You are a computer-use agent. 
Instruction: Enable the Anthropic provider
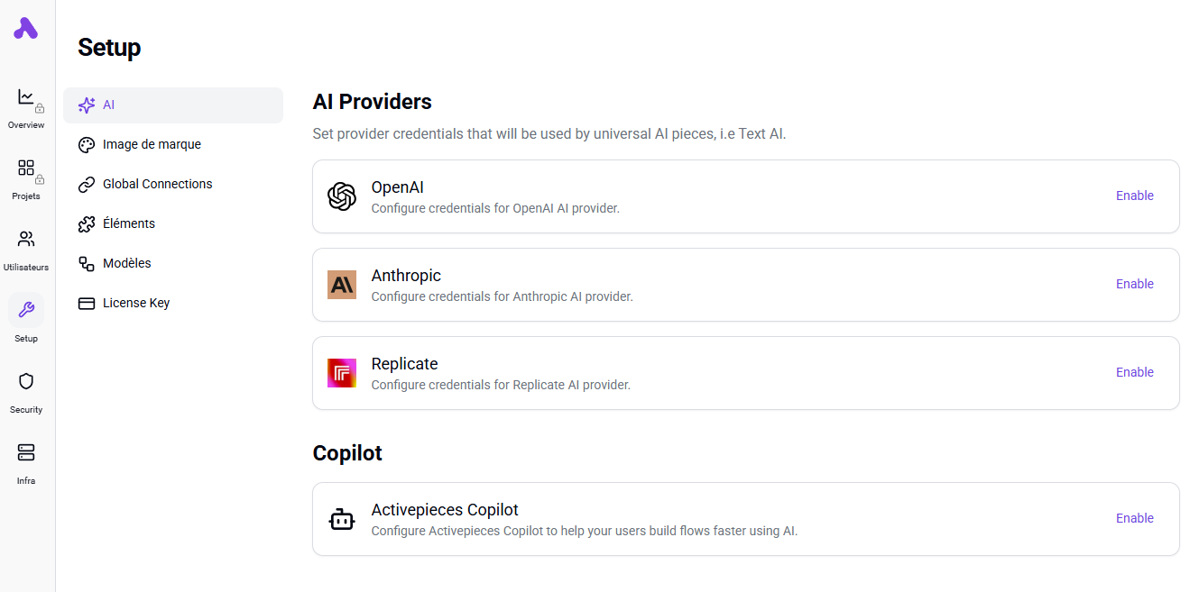1134,285
